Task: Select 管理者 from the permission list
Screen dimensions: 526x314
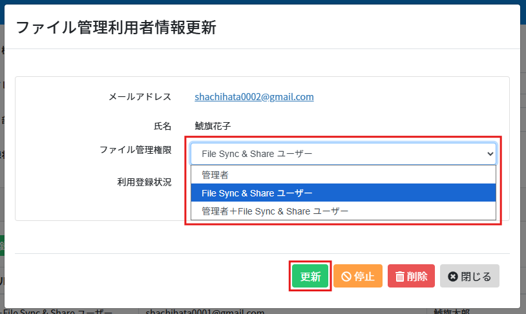Action: (215, 174)
